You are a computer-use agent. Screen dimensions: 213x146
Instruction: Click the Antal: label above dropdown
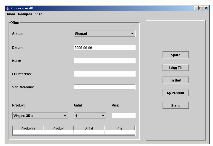tap(78, 105)
